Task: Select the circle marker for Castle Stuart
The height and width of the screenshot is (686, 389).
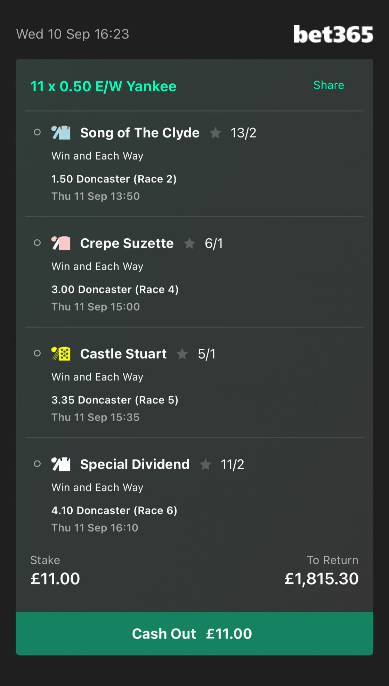Action: point(37,353)
